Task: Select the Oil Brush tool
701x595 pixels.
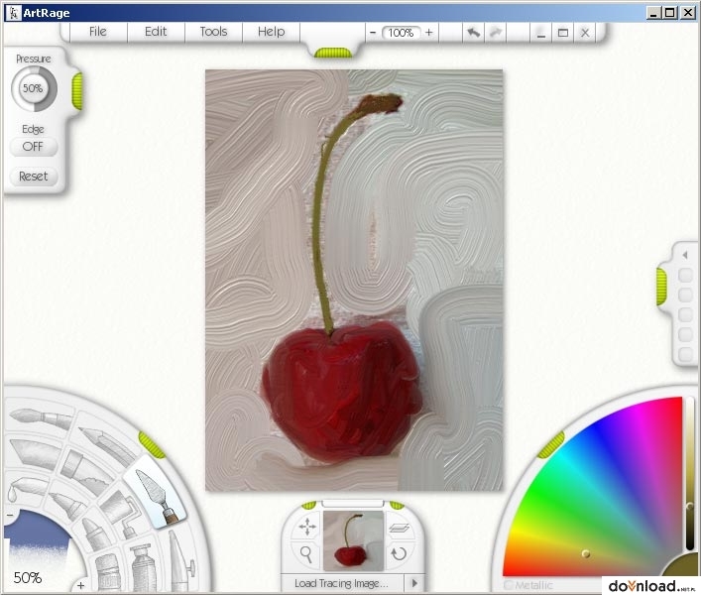Action: [41, 417]
